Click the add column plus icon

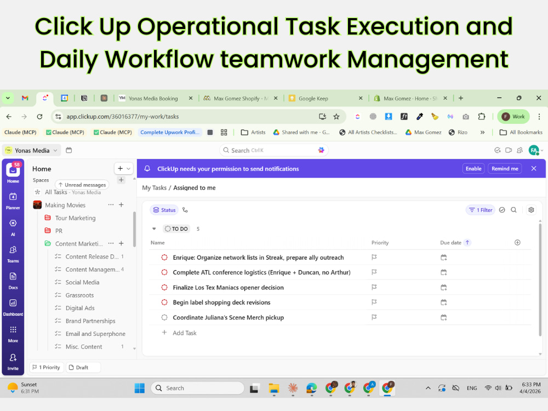point(518,243)
